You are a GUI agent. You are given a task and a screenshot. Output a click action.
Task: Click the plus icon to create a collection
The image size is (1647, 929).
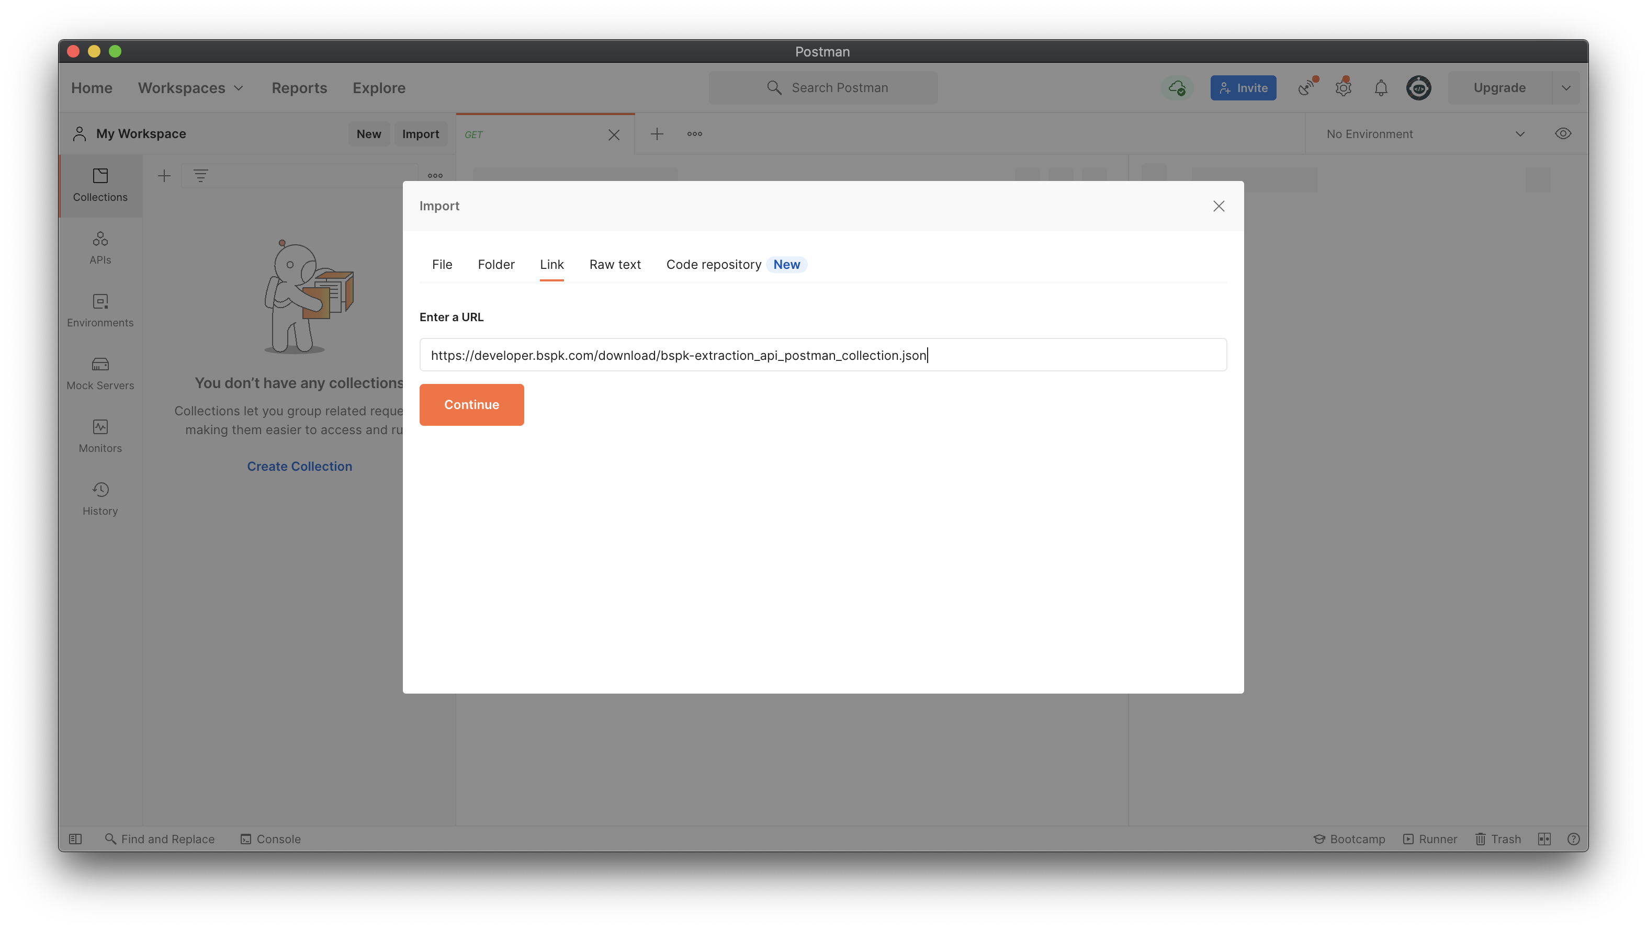point(164,175)
